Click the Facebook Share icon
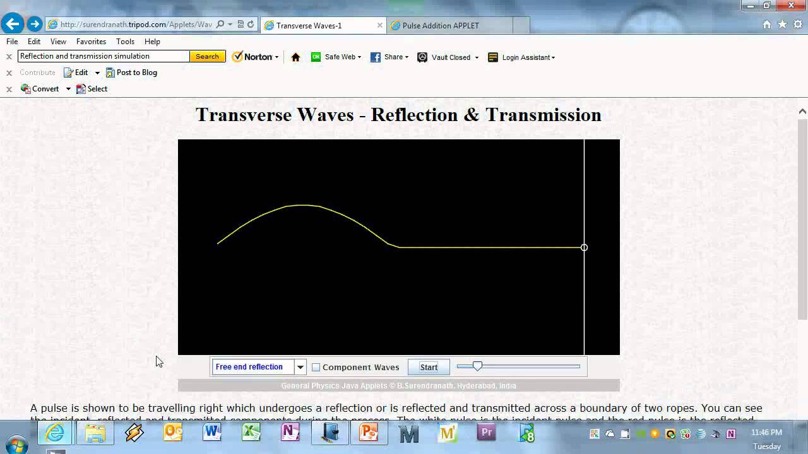The width and height of the screenshot is (808, 454). (x=375, y=57)
